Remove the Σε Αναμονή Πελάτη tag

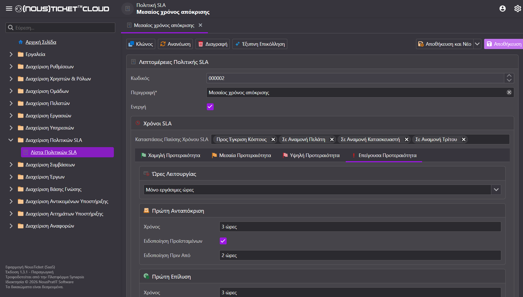tap(332, 139)
